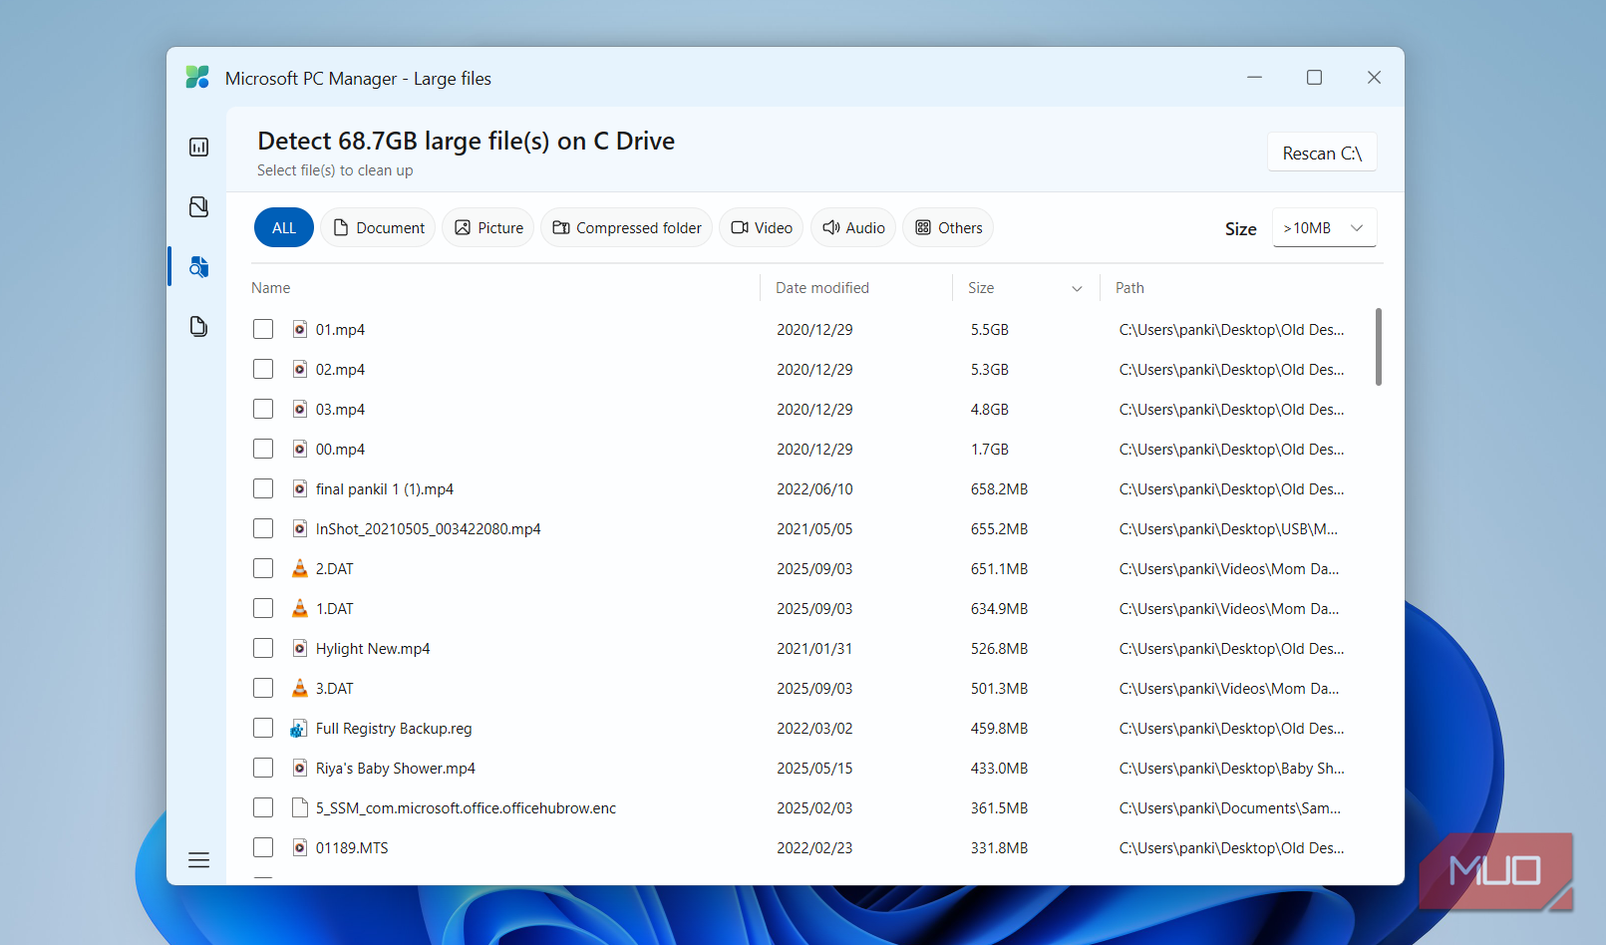Select the large files search sidebar icon
This screenshot has height=945, width=1606.
198,266
